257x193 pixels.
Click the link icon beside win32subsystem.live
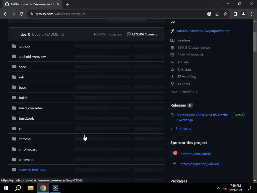pos(172,31)
